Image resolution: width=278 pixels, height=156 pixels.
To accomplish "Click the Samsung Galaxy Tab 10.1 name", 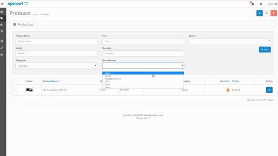I will [55, 90].
